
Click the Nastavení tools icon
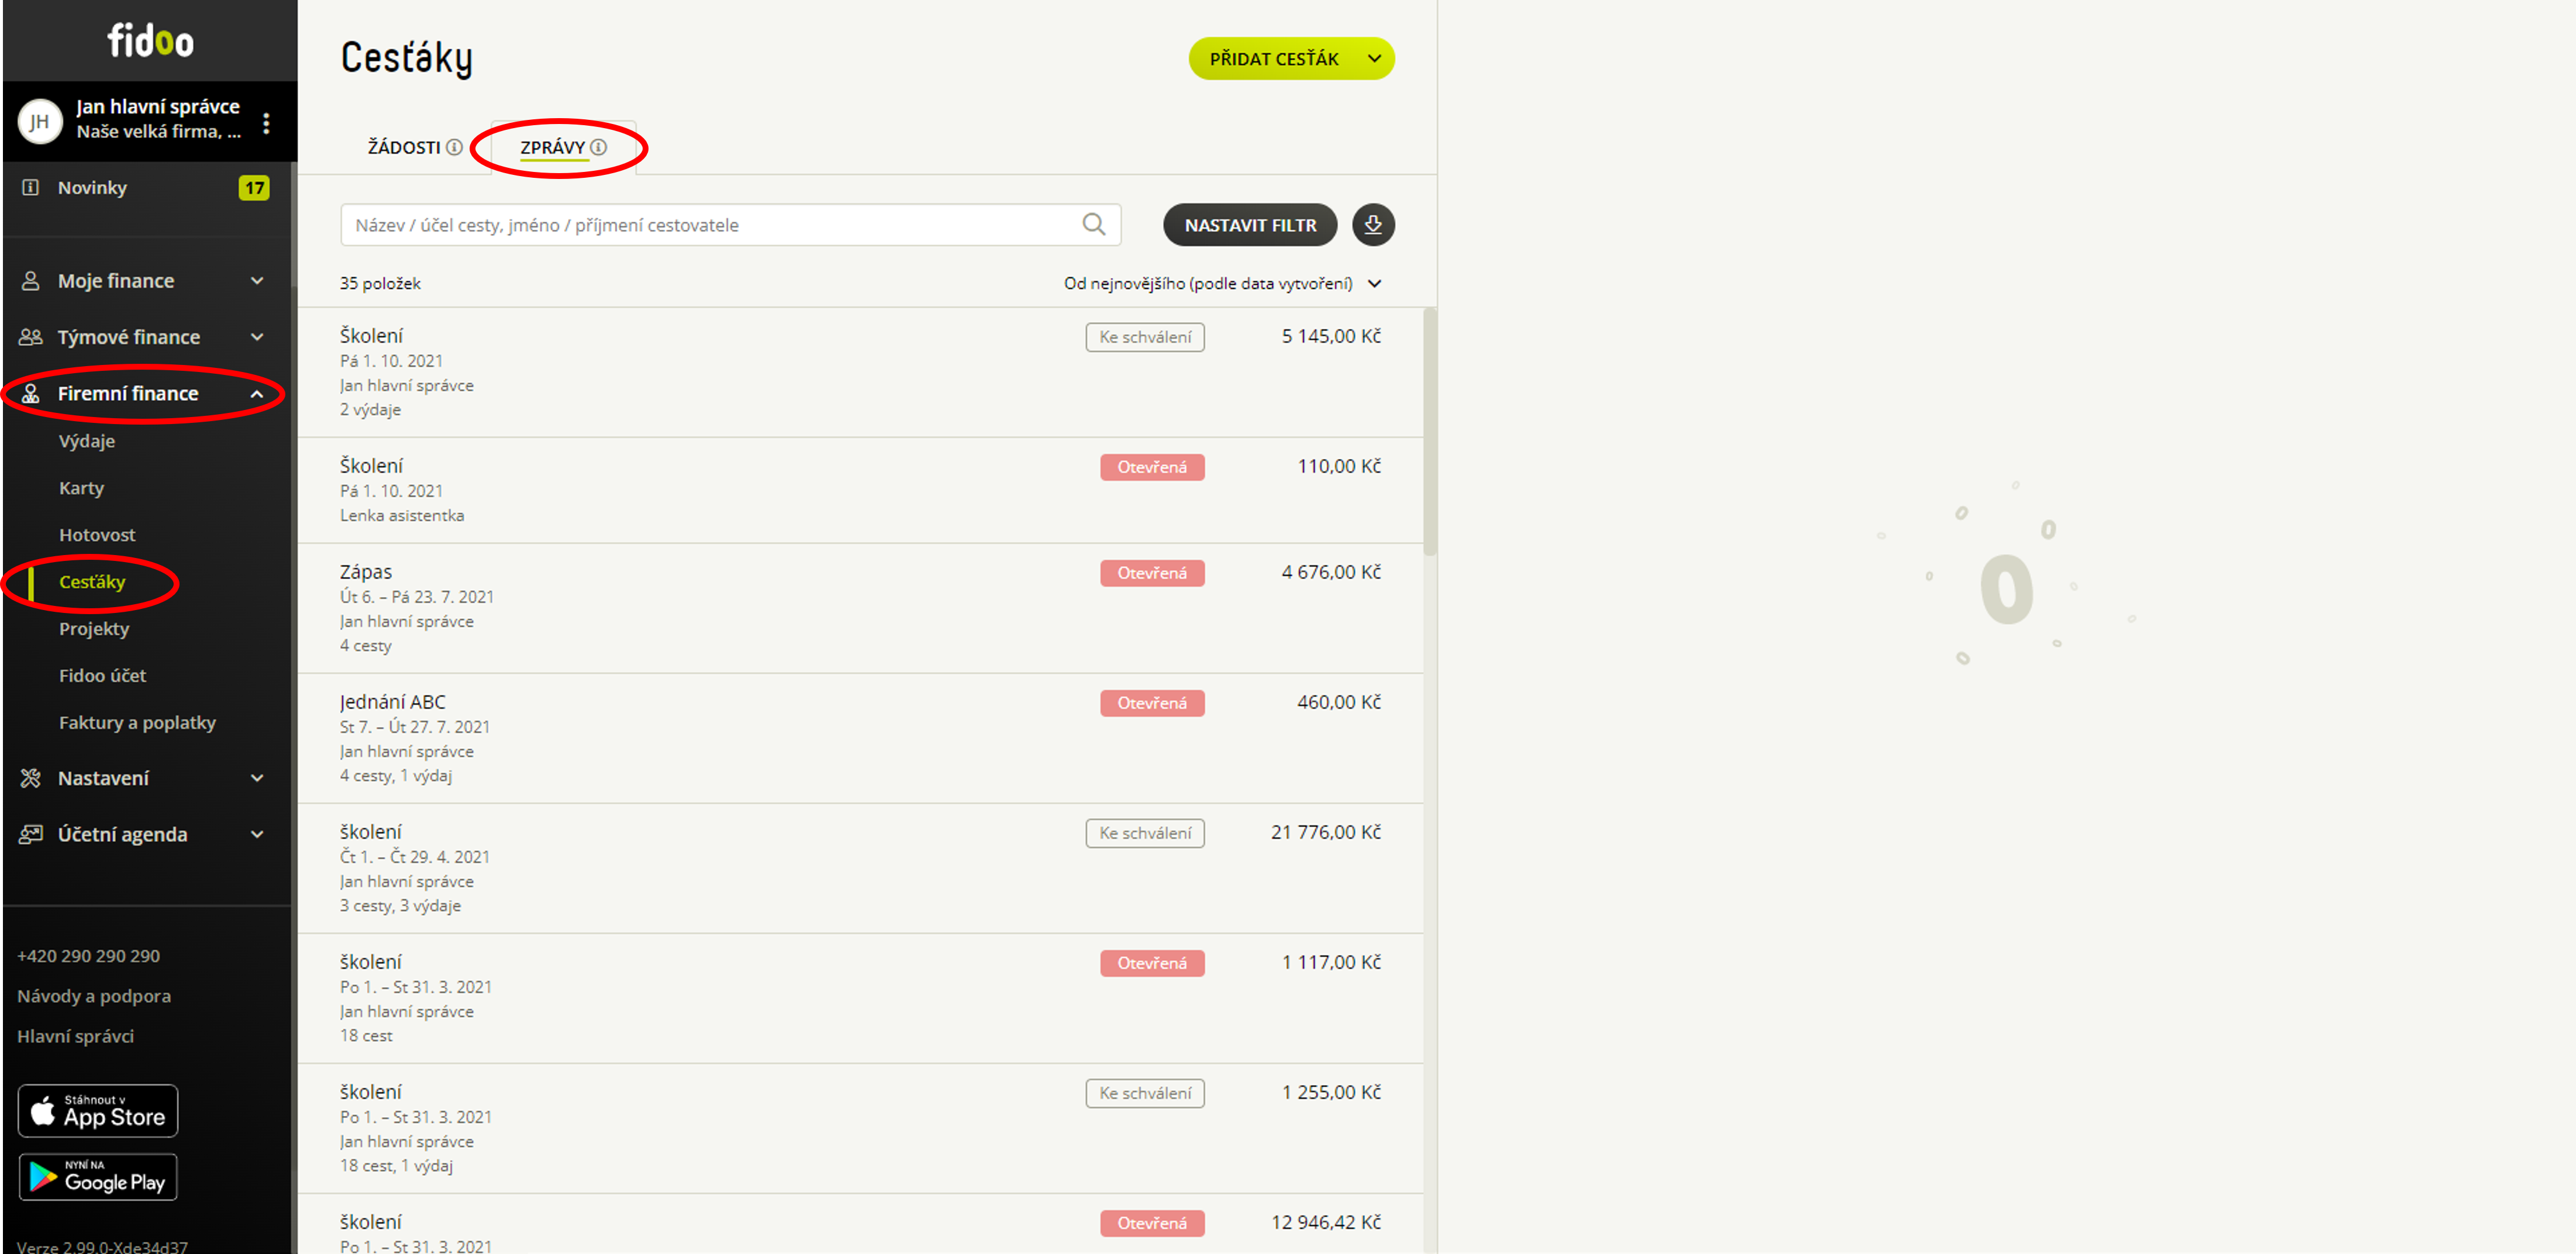pos(31,778)
